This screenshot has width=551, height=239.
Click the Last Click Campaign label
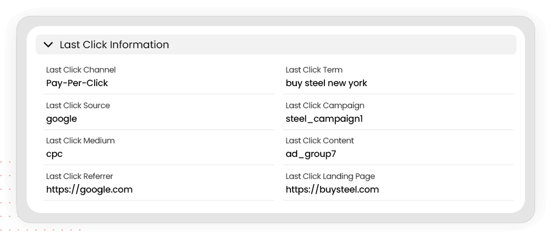click(325, 105)
